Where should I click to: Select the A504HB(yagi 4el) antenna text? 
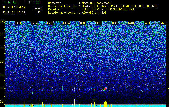pyautogui.click(x=95, y=13)
